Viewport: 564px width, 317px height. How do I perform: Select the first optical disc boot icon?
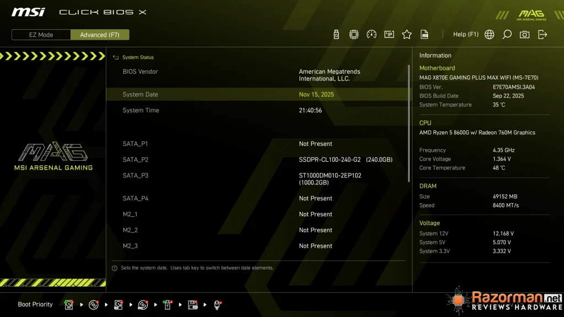coord(94,305)
